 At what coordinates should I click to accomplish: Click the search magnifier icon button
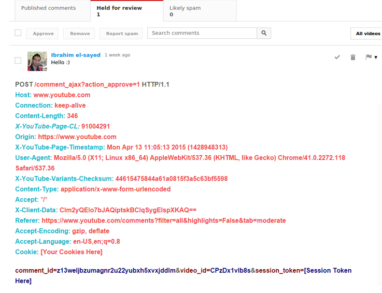264,33
